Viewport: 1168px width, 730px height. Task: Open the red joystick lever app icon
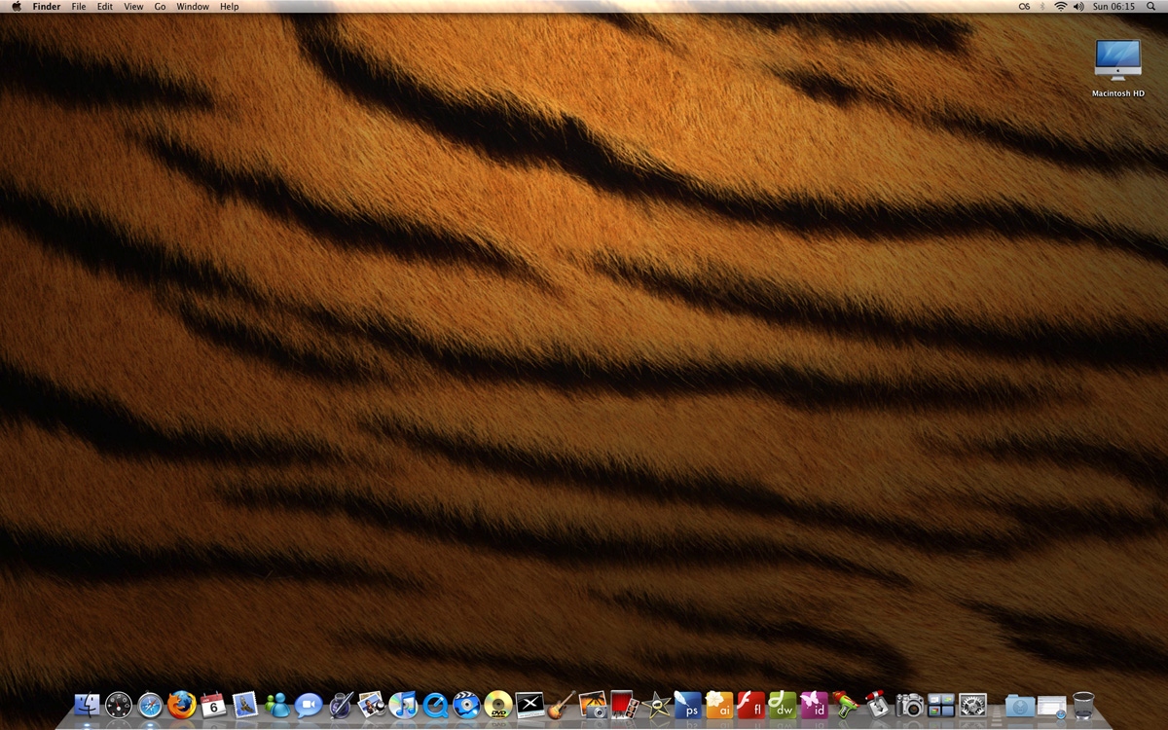877,705
